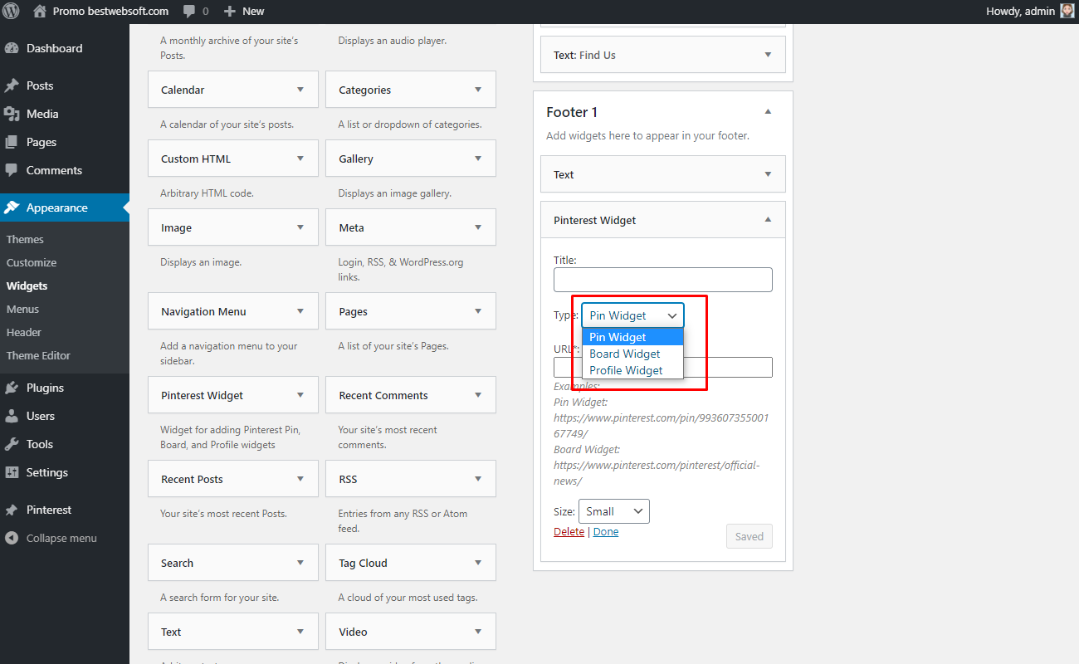Expand the Categories widget

tap(478, 90)
